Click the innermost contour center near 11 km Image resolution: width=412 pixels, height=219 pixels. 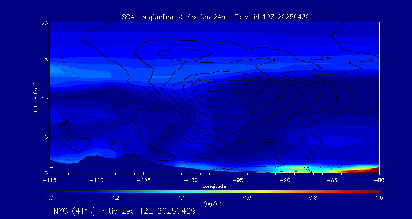(x=214, y=88)
